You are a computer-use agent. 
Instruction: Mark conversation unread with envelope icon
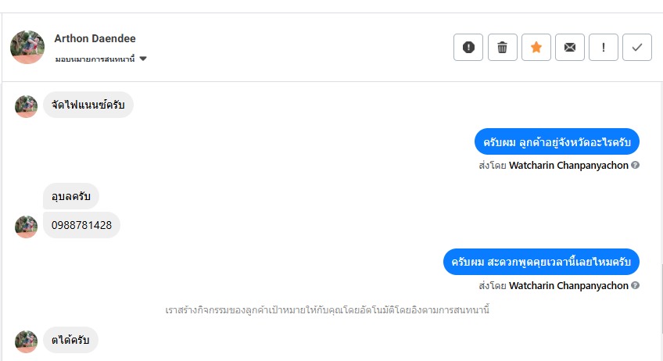[570, 48]
